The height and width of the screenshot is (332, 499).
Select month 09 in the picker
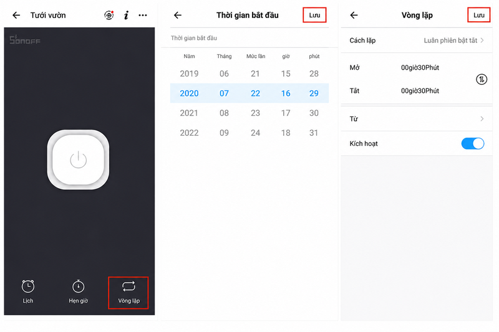tap(224, 133)
